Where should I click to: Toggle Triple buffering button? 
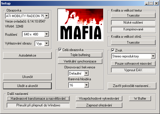(x=80, y=55)
